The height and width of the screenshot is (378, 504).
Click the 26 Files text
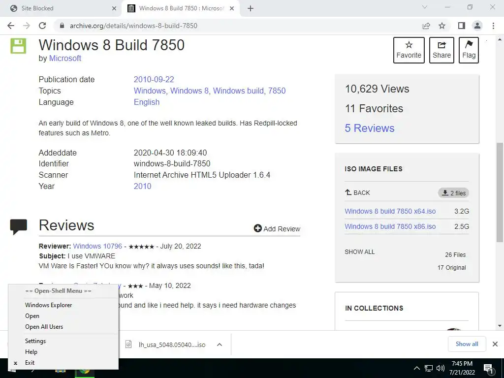click(455, 255)
